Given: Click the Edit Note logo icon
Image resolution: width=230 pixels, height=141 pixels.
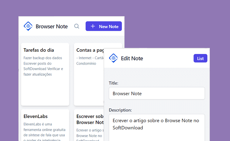Looking at the screenshot, I should coord(113,58).
